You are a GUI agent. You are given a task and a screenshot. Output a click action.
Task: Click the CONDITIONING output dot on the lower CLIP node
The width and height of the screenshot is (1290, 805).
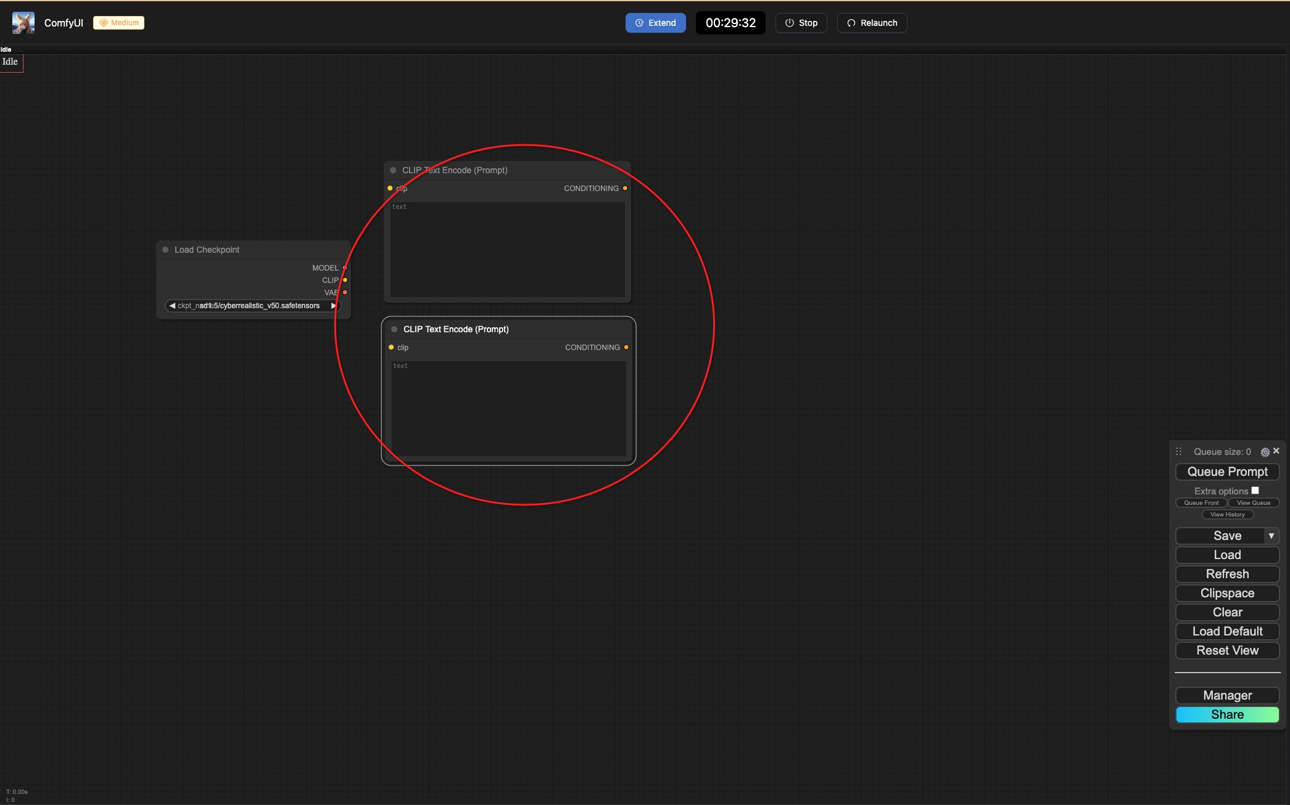click(x=626, y=348)
